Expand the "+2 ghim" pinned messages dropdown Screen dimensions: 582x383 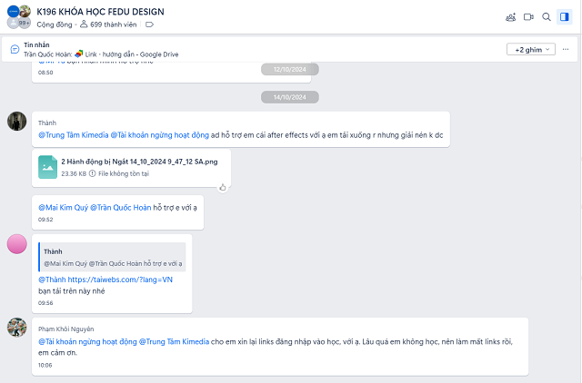click(529, 49)
